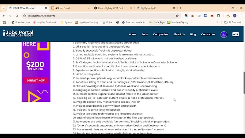245x138 pixels.
Task: Open a new browser tab
Action: 180,8
